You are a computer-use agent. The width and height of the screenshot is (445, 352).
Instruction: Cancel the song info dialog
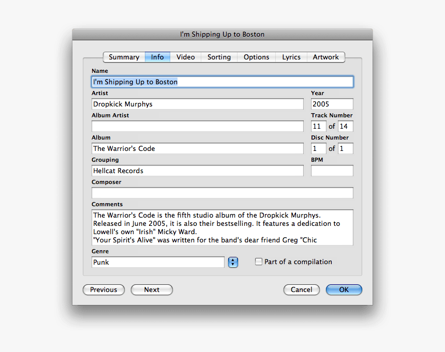pos(301,289)
